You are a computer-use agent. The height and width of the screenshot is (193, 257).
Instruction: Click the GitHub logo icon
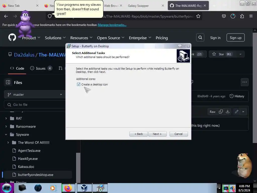coord(12,37)
